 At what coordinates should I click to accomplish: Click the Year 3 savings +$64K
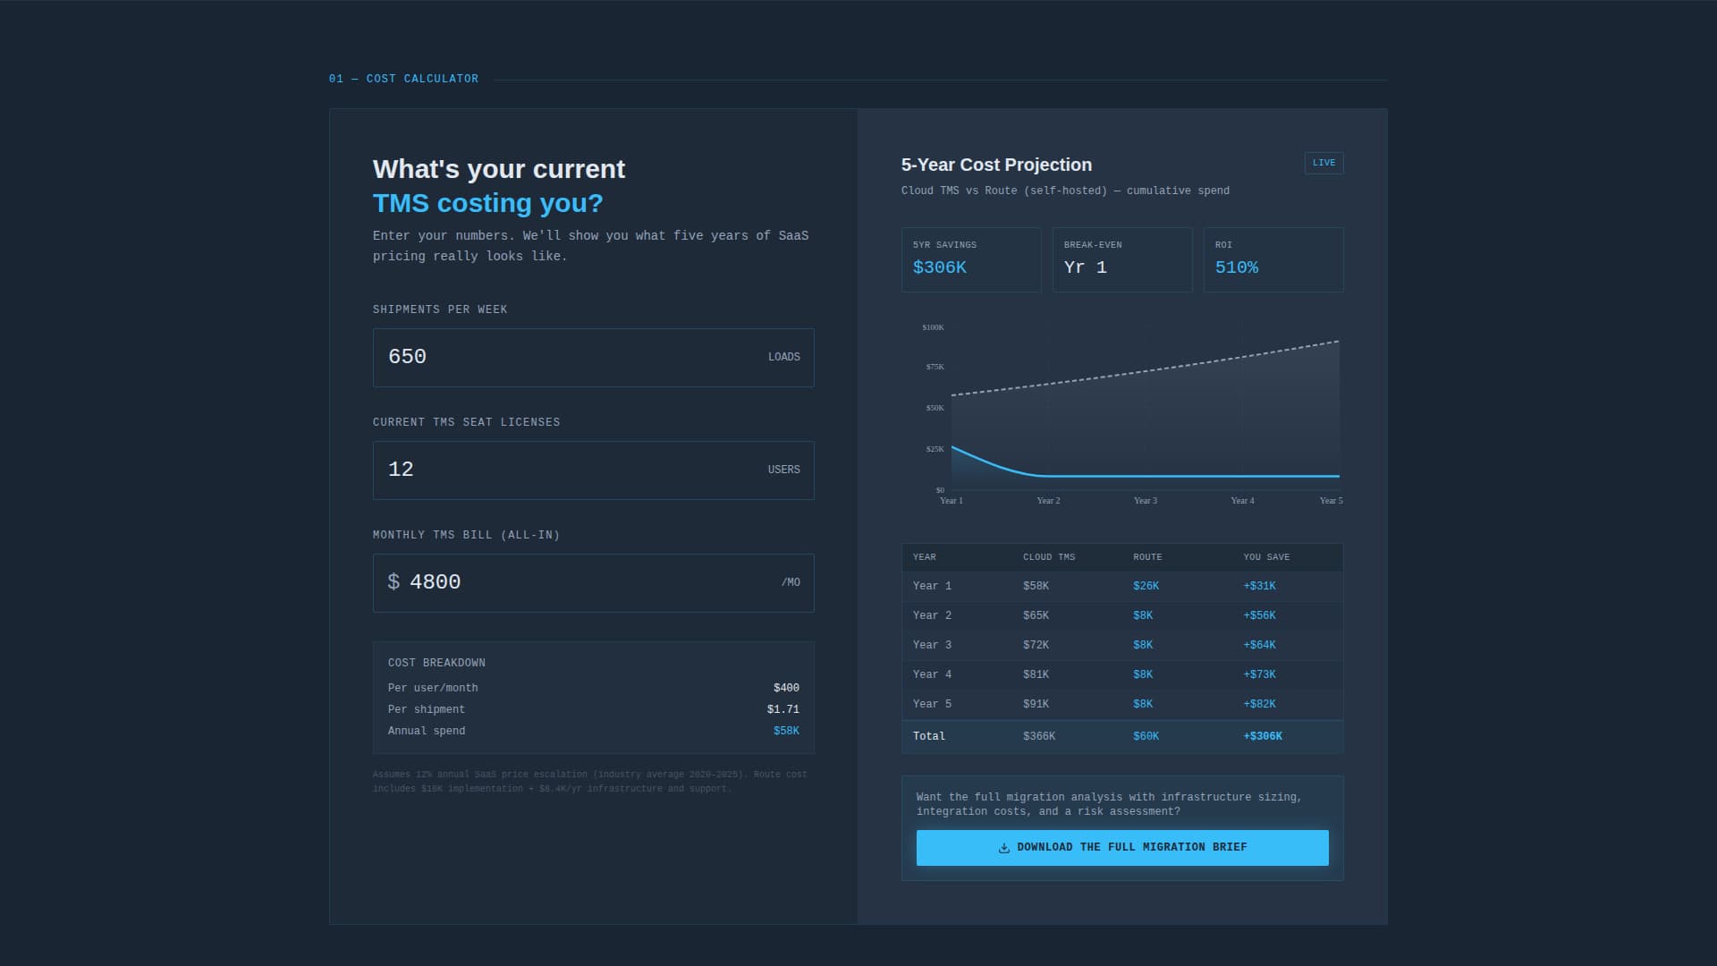click(1259, 645)
